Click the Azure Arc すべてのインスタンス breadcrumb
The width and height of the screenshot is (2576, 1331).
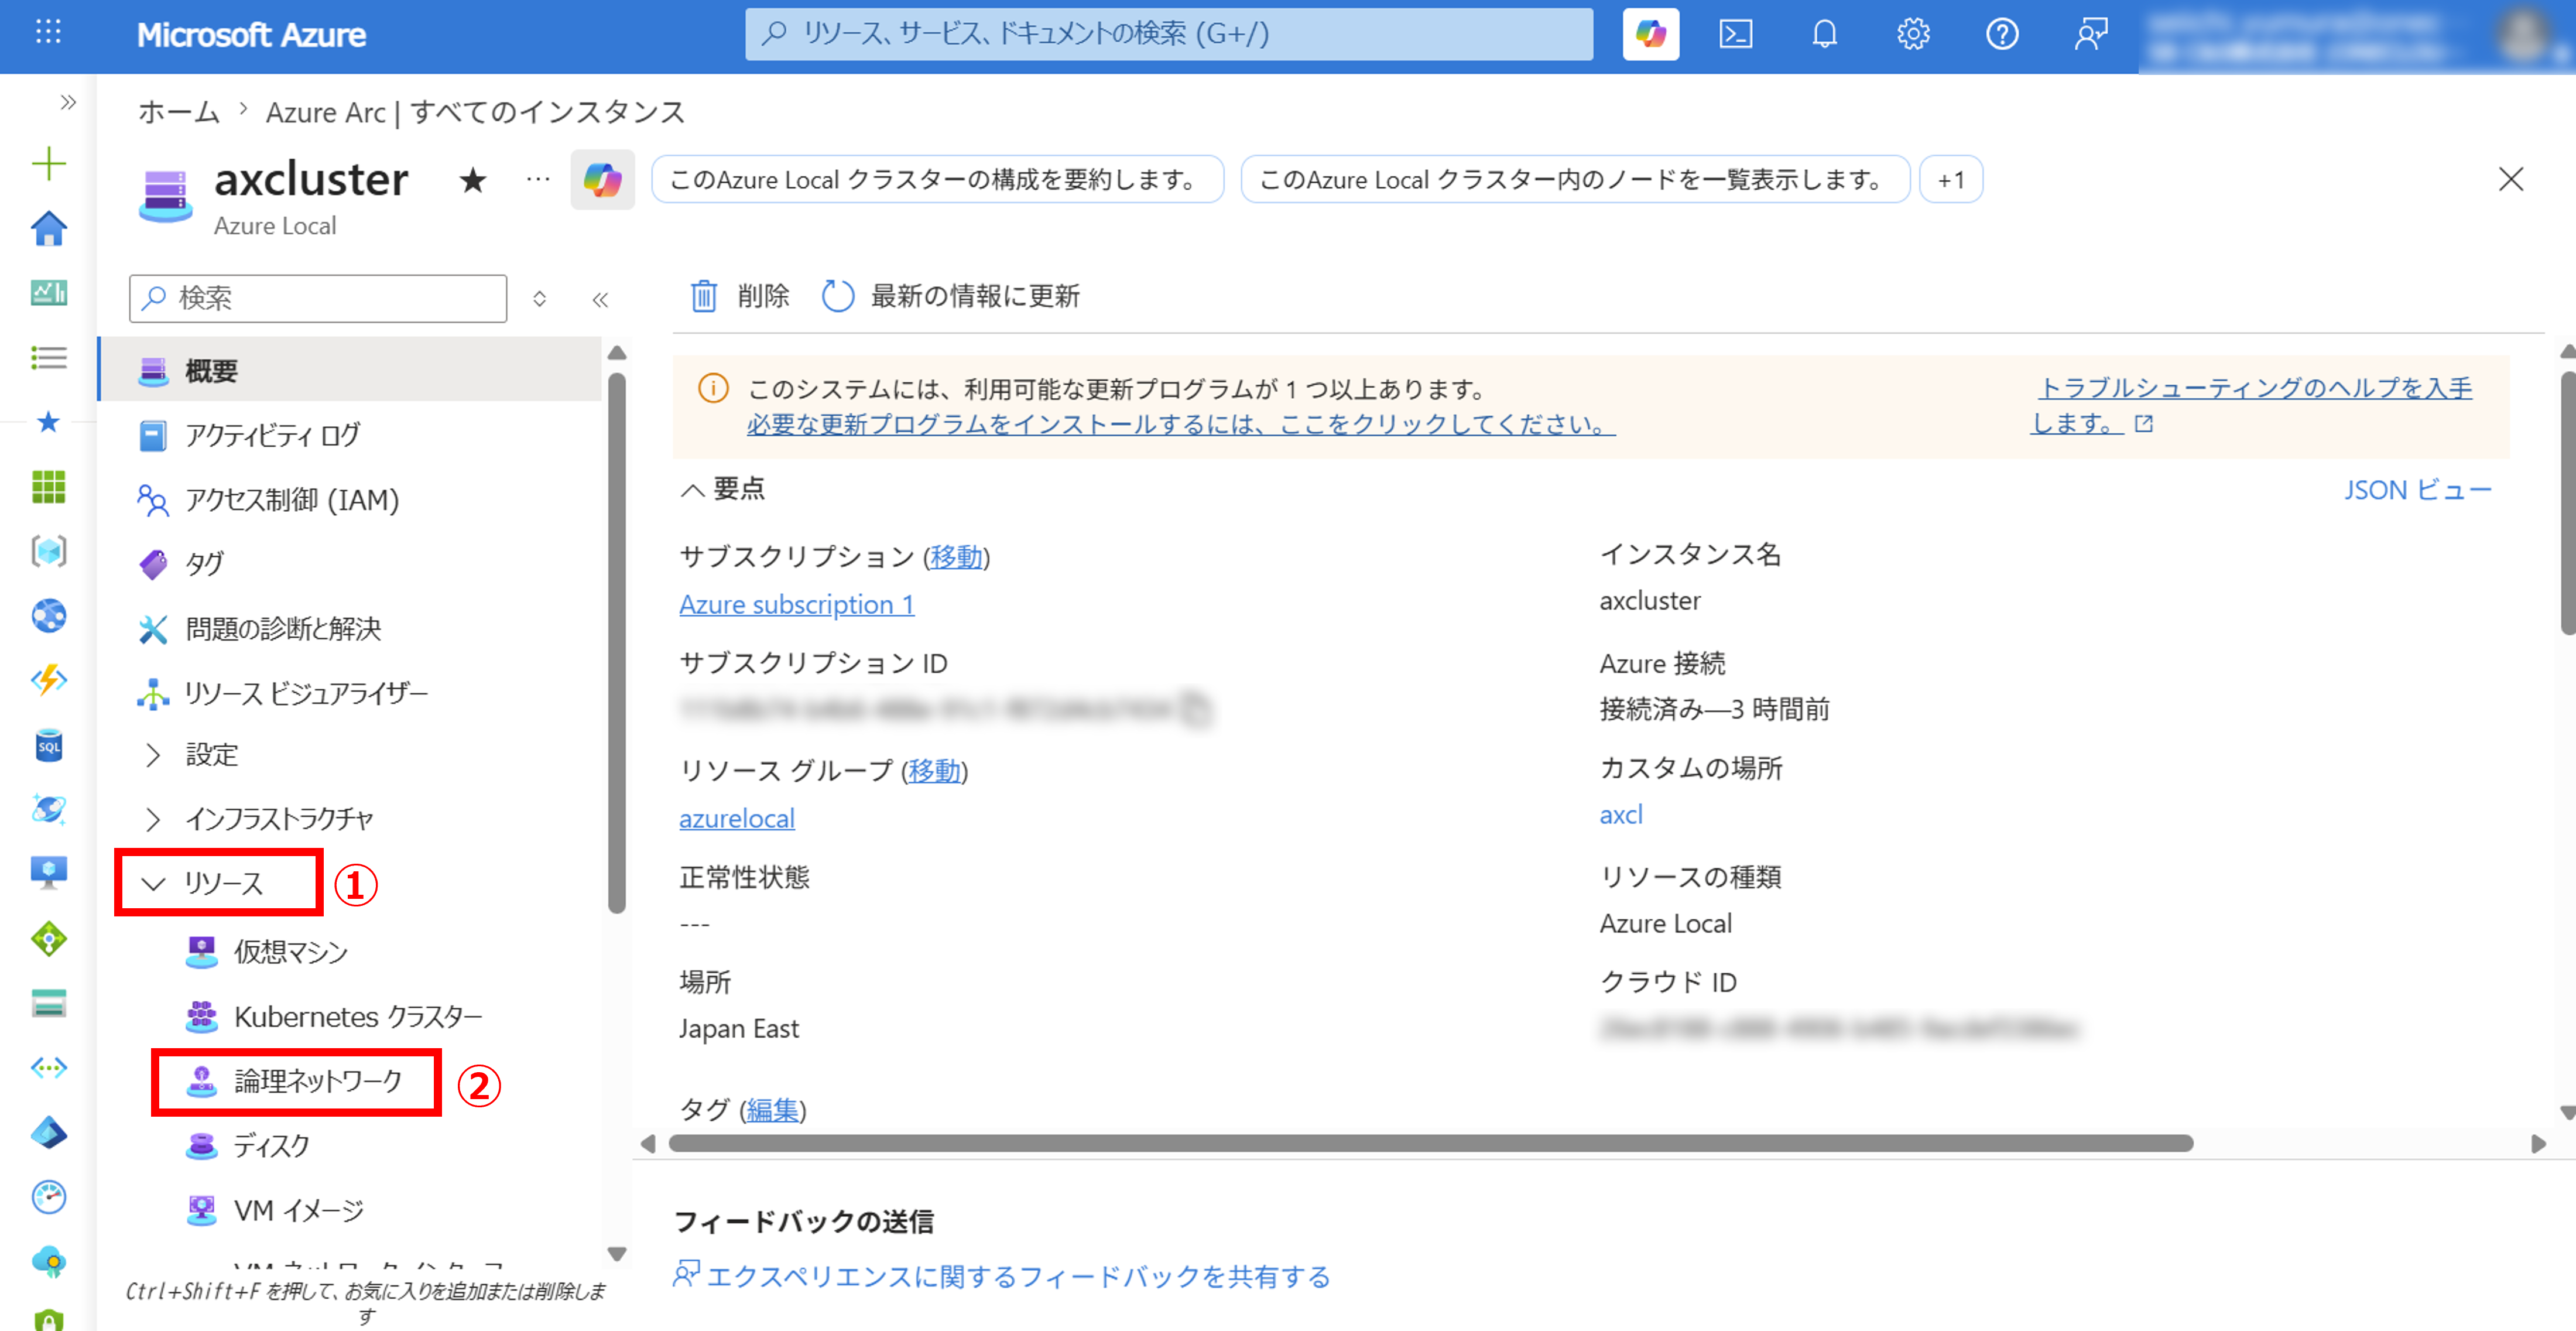click(x=475, y=112)
